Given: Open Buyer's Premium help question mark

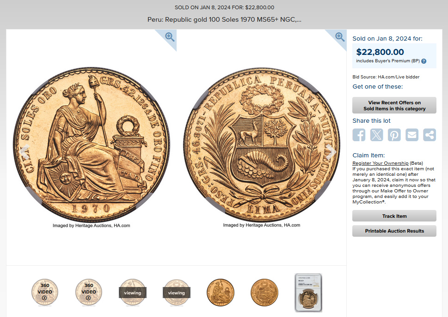Looking at the screenshot, I should tap(423, 61).
